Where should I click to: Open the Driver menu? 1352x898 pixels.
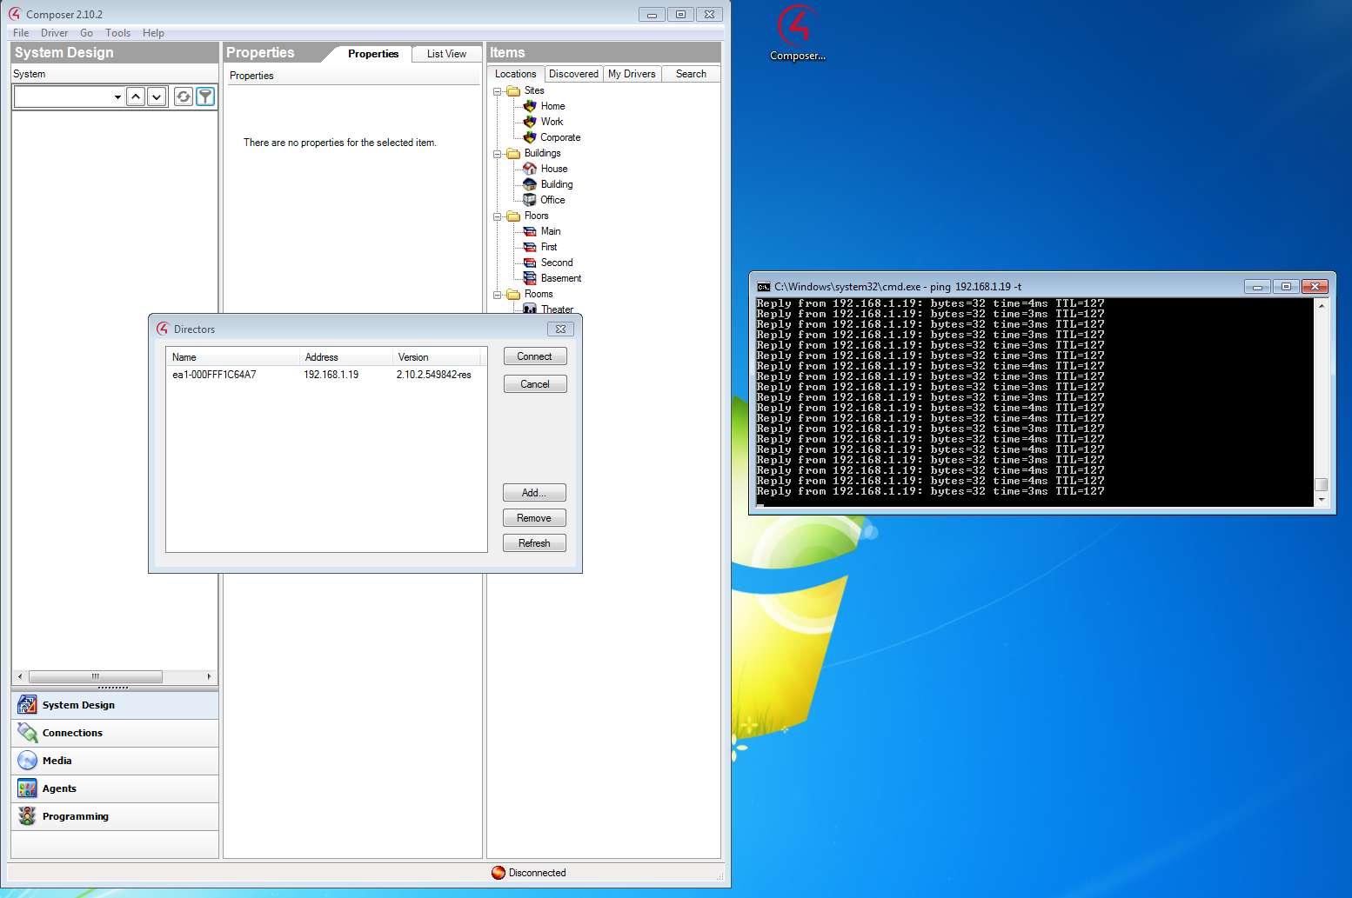click(x=54, y=33)
